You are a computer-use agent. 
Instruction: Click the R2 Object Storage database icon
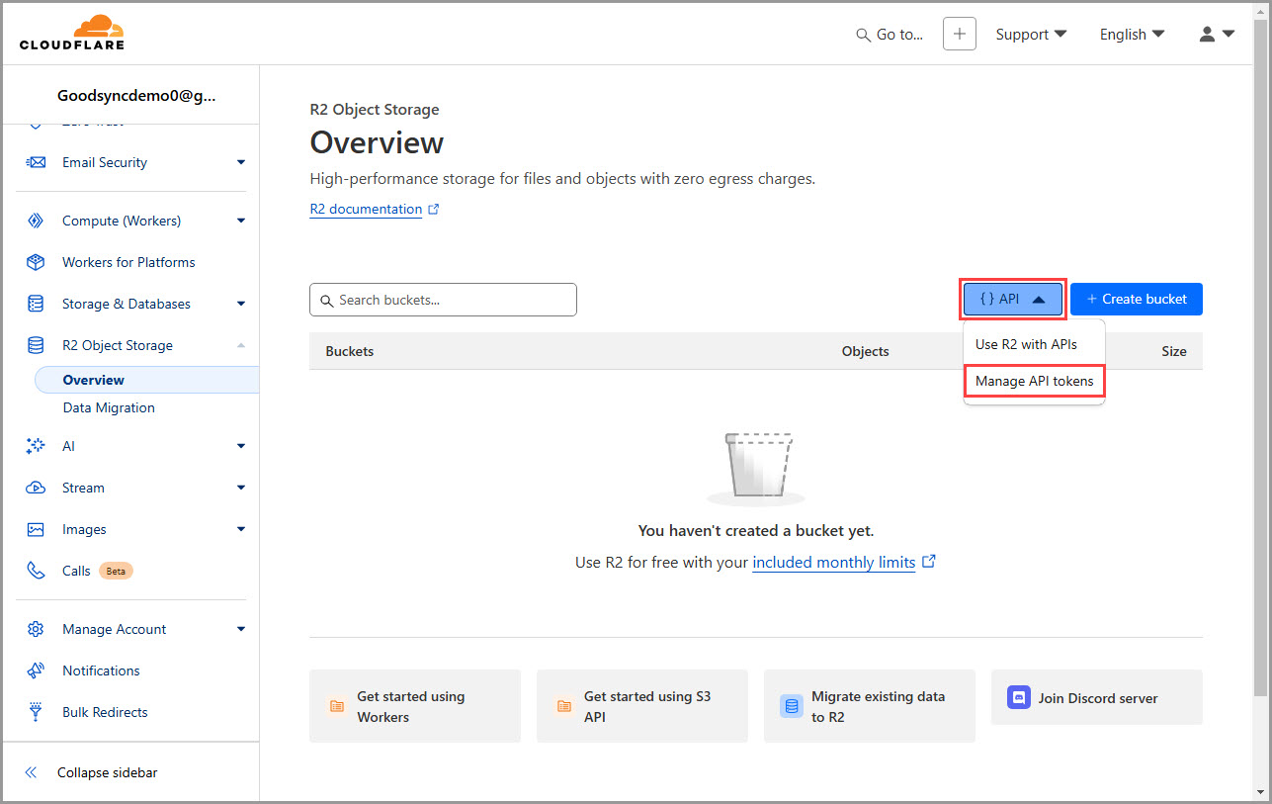point(36,345)
